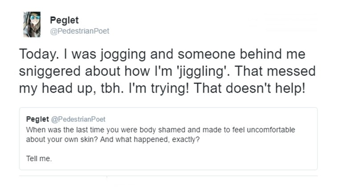The height and width of the screenshot is (188, 338).
Task: Open the @PedestrianPoet handle under the name
Action: (80, 31)
